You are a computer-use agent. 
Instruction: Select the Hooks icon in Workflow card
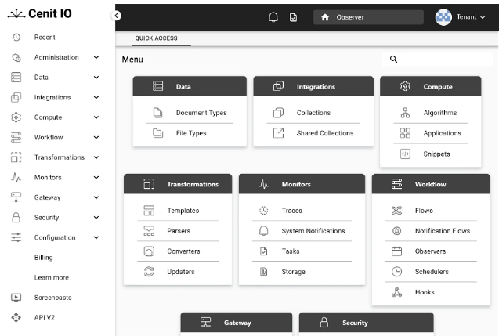coord(396,292)
